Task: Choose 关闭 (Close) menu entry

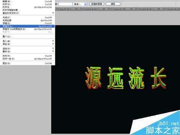Action: 27,18
